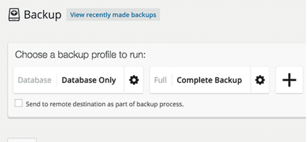Click the gray 'Database' type label
The image size is (308, 142).
[x=35, y=80]
